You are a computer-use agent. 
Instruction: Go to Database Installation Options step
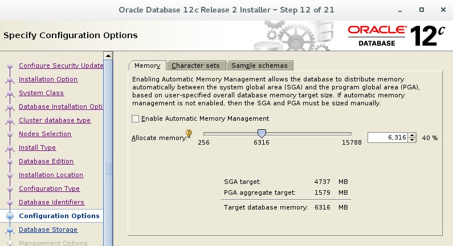click(x=60, y=106)
